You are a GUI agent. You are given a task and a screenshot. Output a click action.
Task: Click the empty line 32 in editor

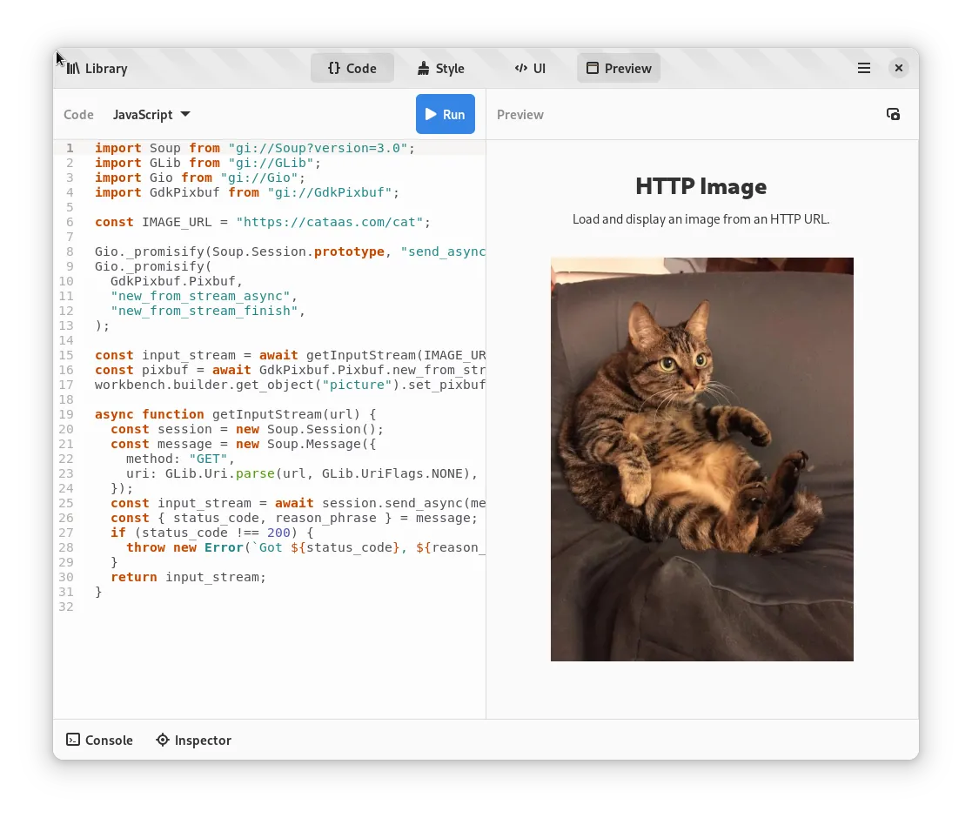click(x=261, y=607)
